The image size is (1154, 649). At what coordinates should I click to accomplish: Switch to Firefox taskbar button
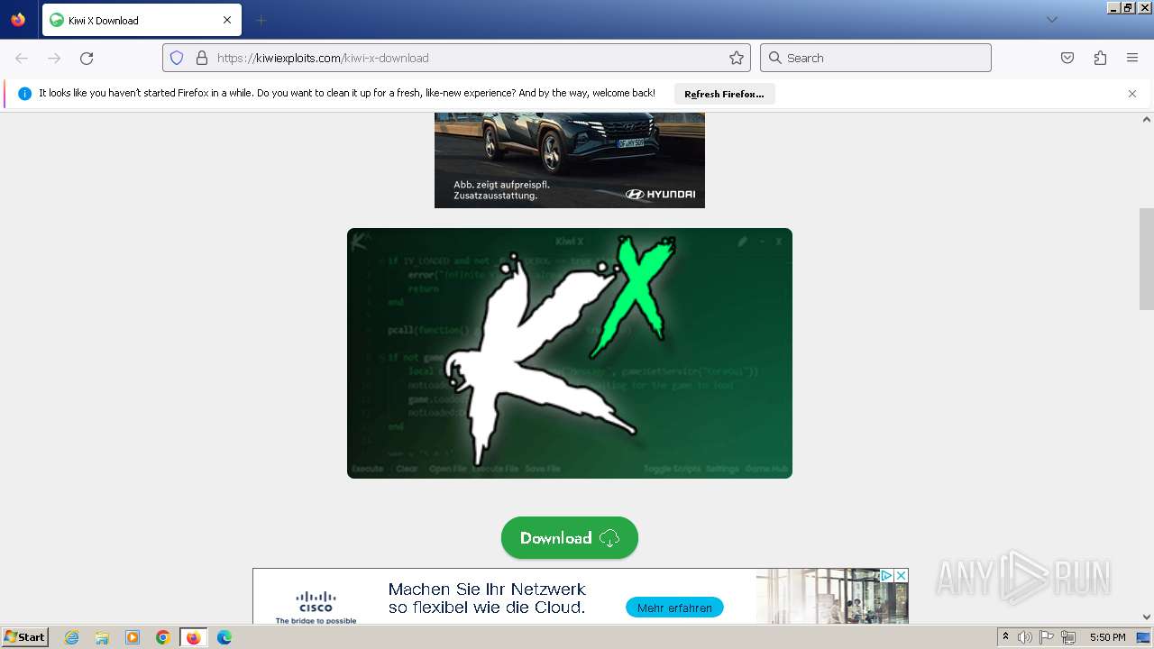coord(193,637)
